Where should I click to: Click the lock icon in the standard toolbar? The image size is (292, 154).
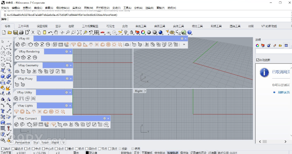132,33
